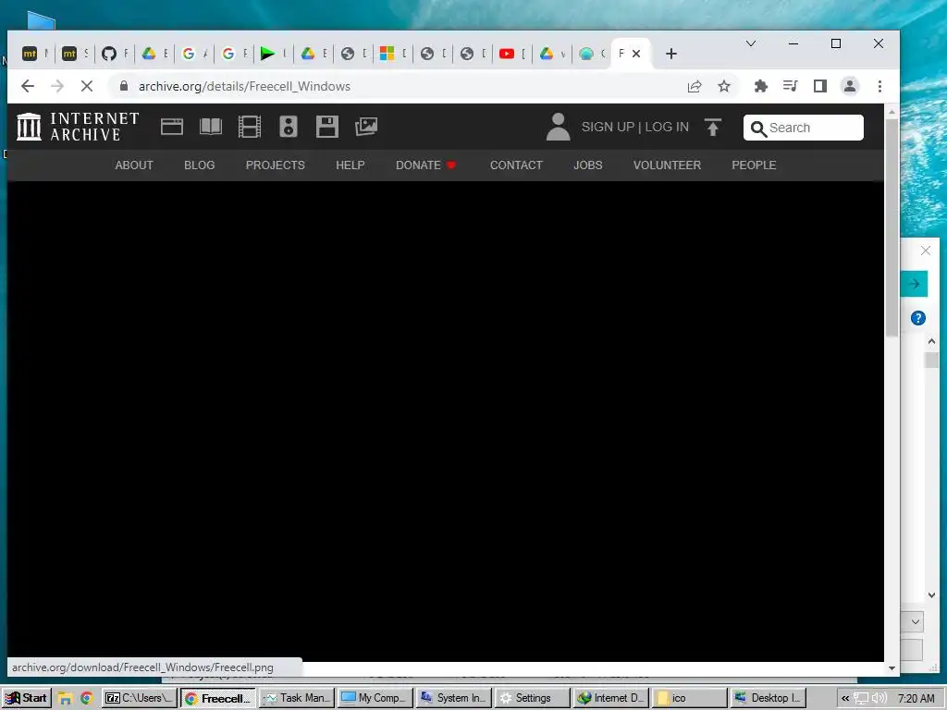The width and height of the screenshot is (947, 710).
Task: Close the right background window with its X
Action: pyautogui.click(x=925, y=251)
